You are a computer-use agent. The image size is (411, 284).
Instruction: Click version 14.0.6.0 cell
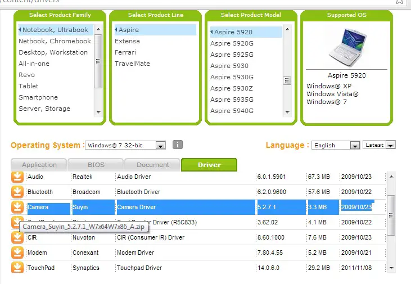268,268
